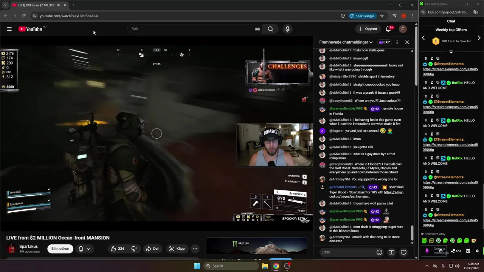Reload the page in Chrome
The width and height of the screenshot is (484, 272).
click(24, 16)
